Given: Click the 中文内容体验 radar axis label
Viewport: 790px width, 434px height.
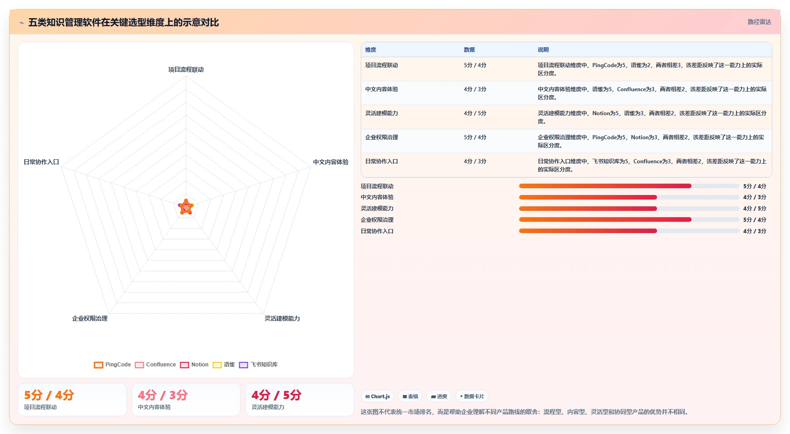Looking at the screenshot, I should [331, 162].
